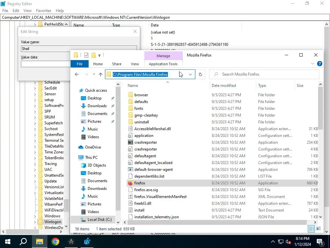This screenshot has width=330, height=248.
Task: Open the browser folder
Action: [x=141, y=95]
